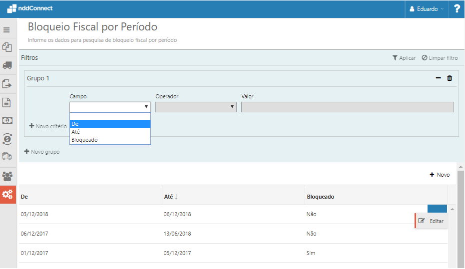Image resolution: width=465 pixels, height=269 pixels.
Task: Open the text document sidebar icon
Action: click(x=6, y=102)
